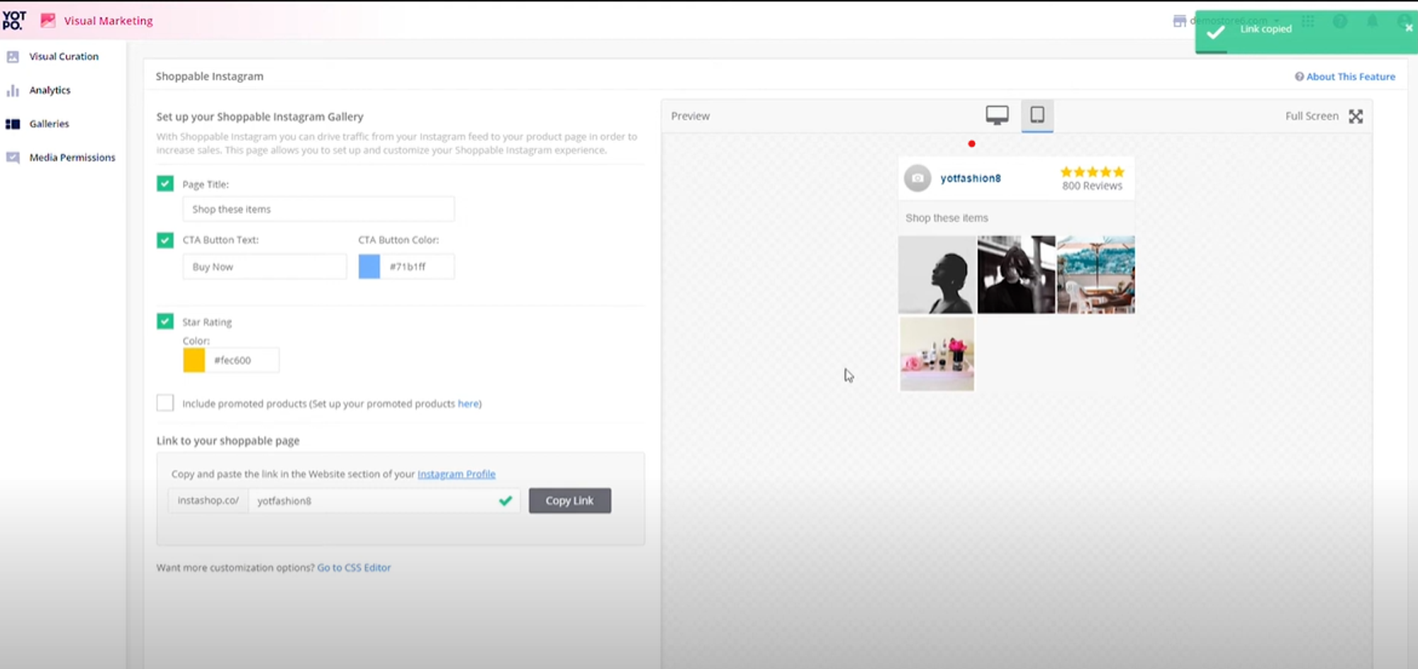The width and height of the screenshot is (1418, 669).
Task: Click the 'instashop.co/' URL prefix
Action: 208,500
